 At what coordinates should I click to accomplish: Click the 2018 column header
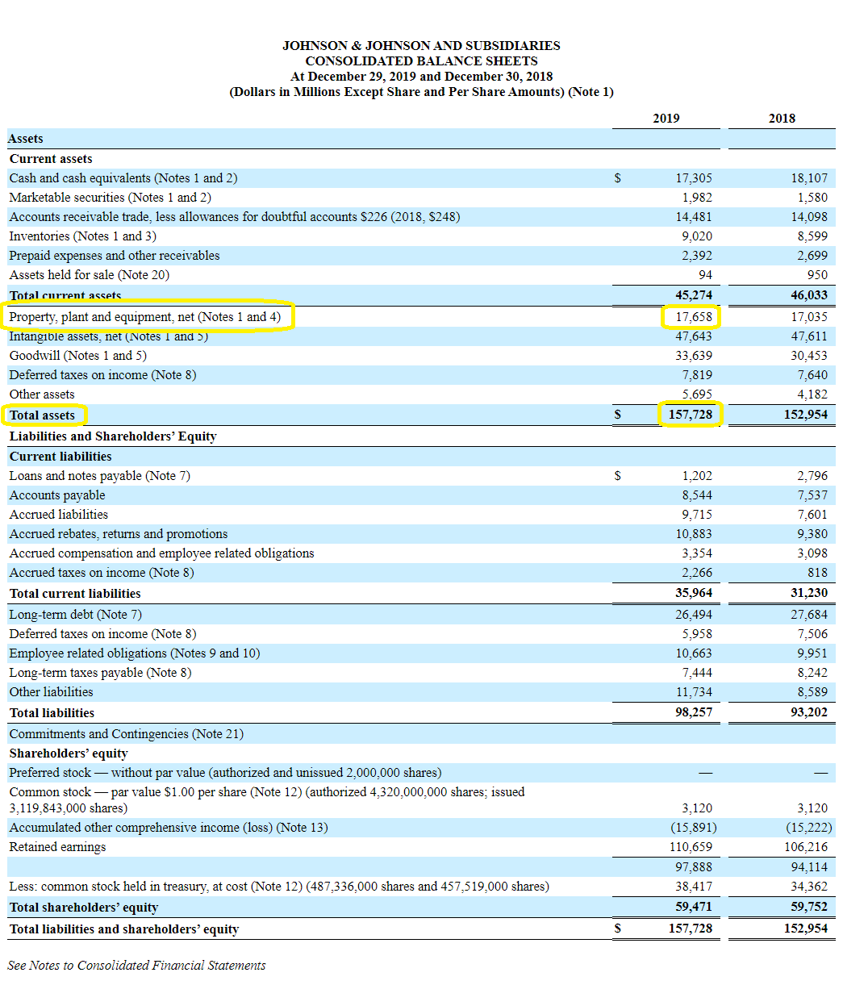pyautogui.click(x=781, y=118)
